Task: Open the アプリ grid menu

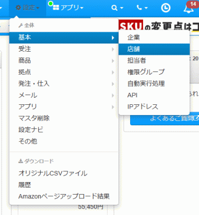Action: 68,8
